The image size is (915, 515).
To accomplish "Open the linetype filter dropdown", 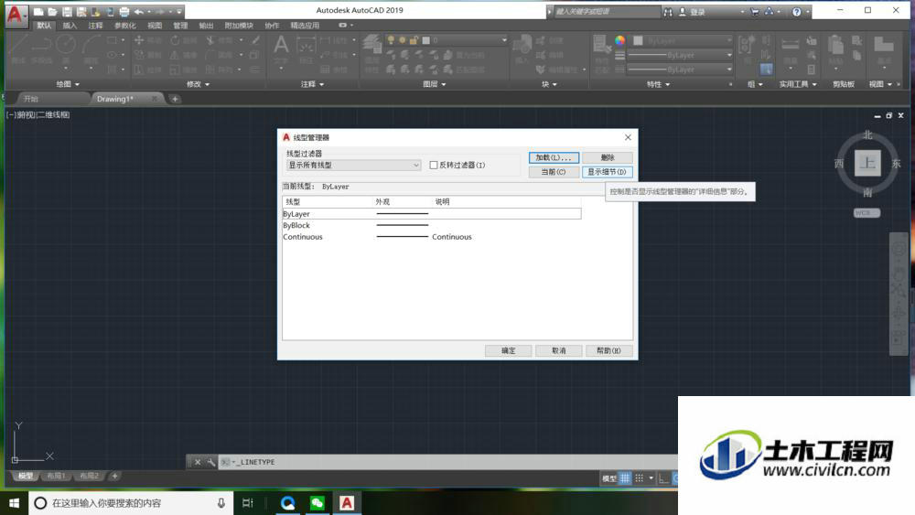I will [x=353, y=165].
